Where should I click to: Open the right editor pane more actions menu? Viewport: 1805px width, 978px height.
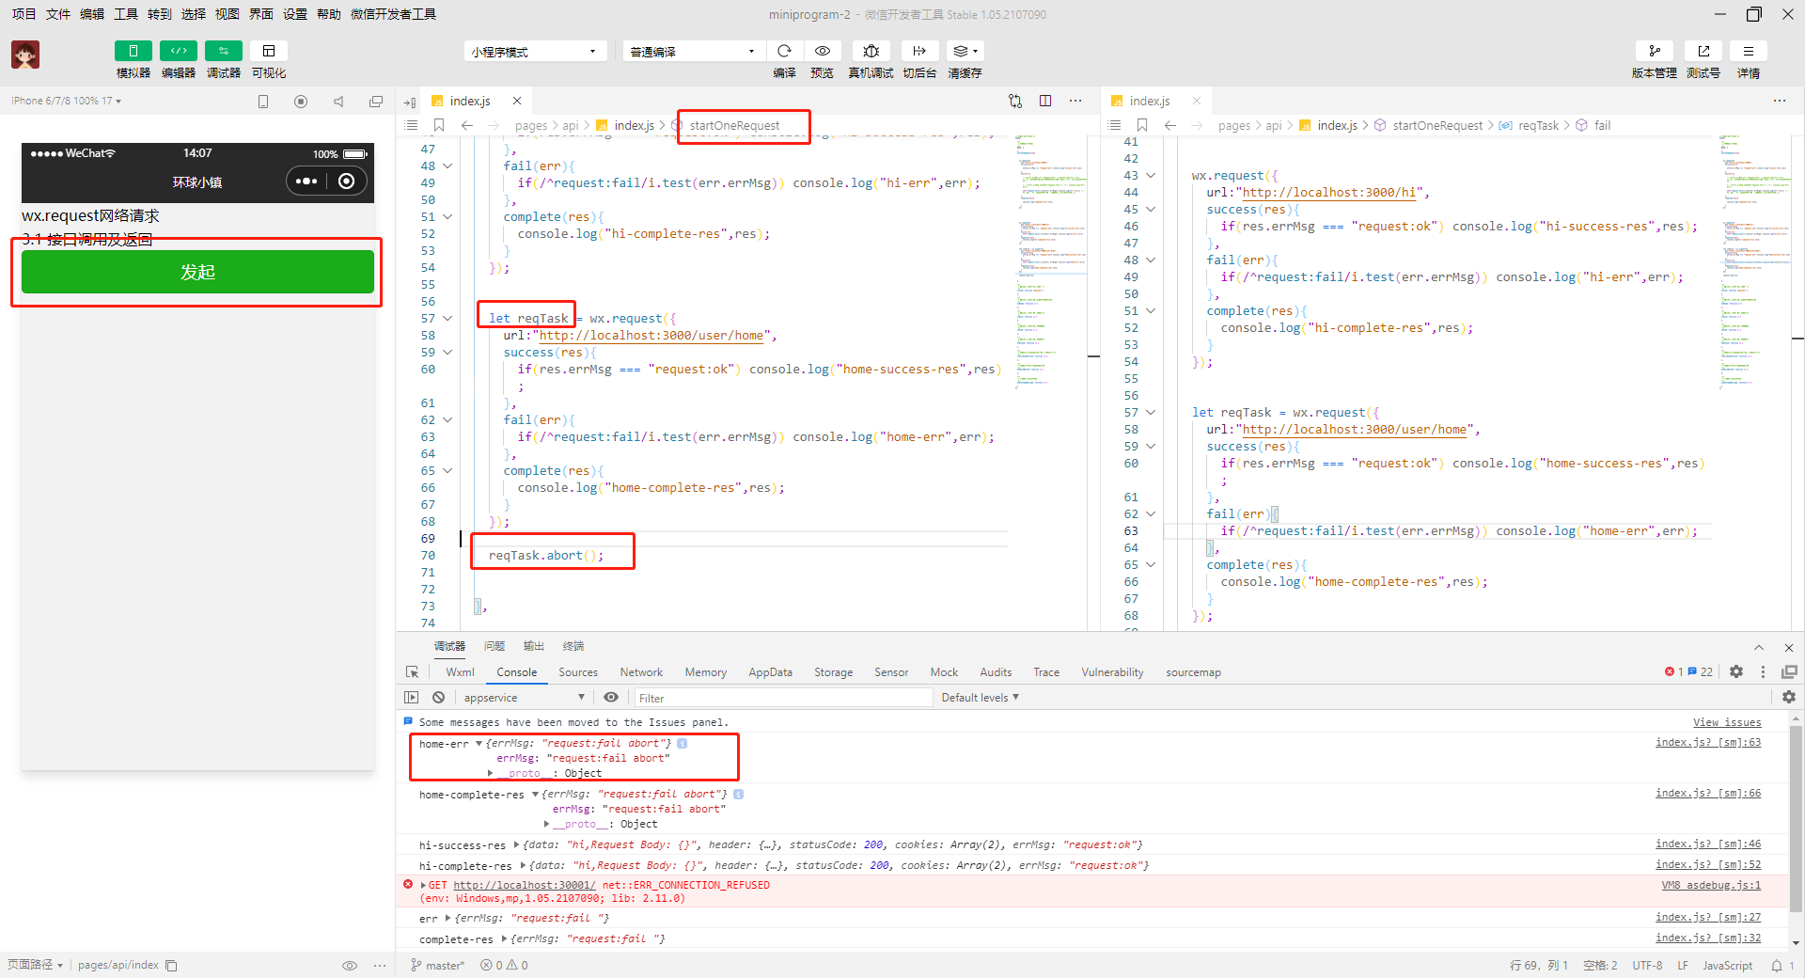pyautogui.click(x=1780, y=101)
